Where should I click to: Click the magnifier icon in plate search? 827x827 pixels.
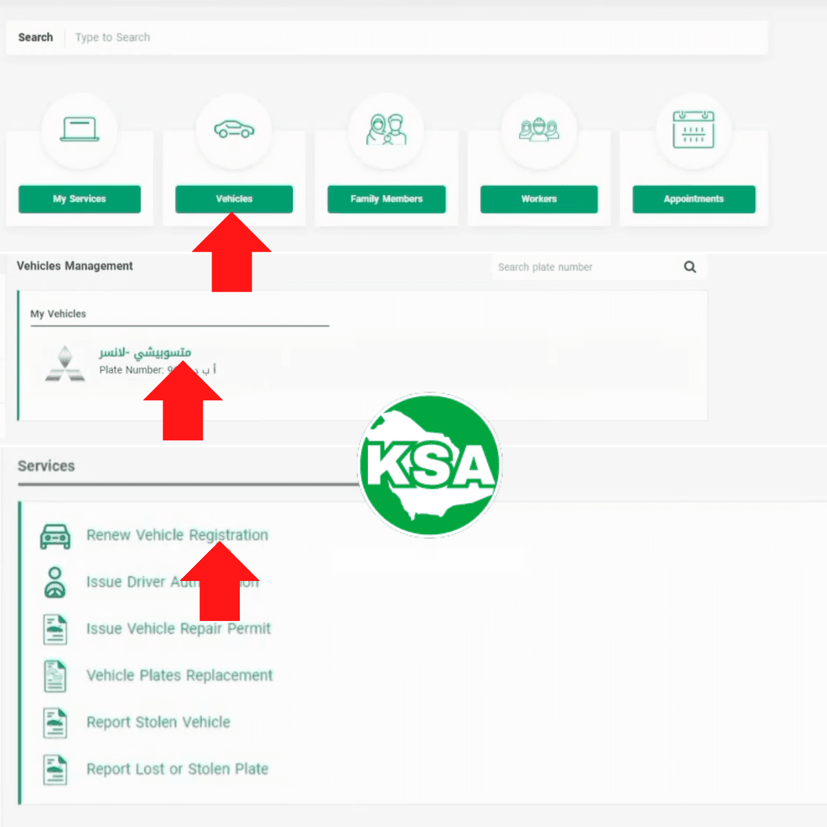(x=690, y=267)
